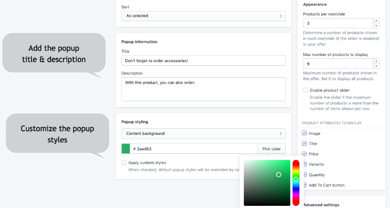Enable Apply custom styles checkbox
This screenshot has width=390, height=208.
point(124,163)
